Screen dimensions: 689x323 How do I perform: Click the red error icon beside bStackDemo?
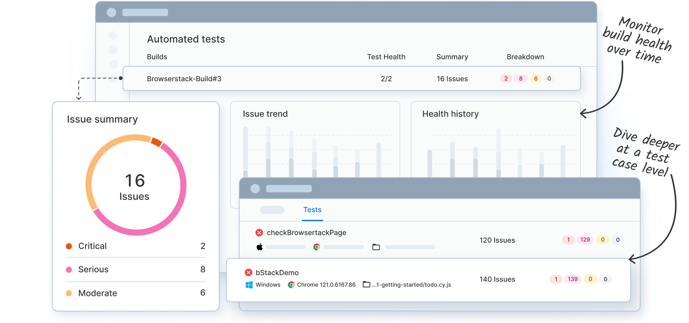[x=249, y=272]
